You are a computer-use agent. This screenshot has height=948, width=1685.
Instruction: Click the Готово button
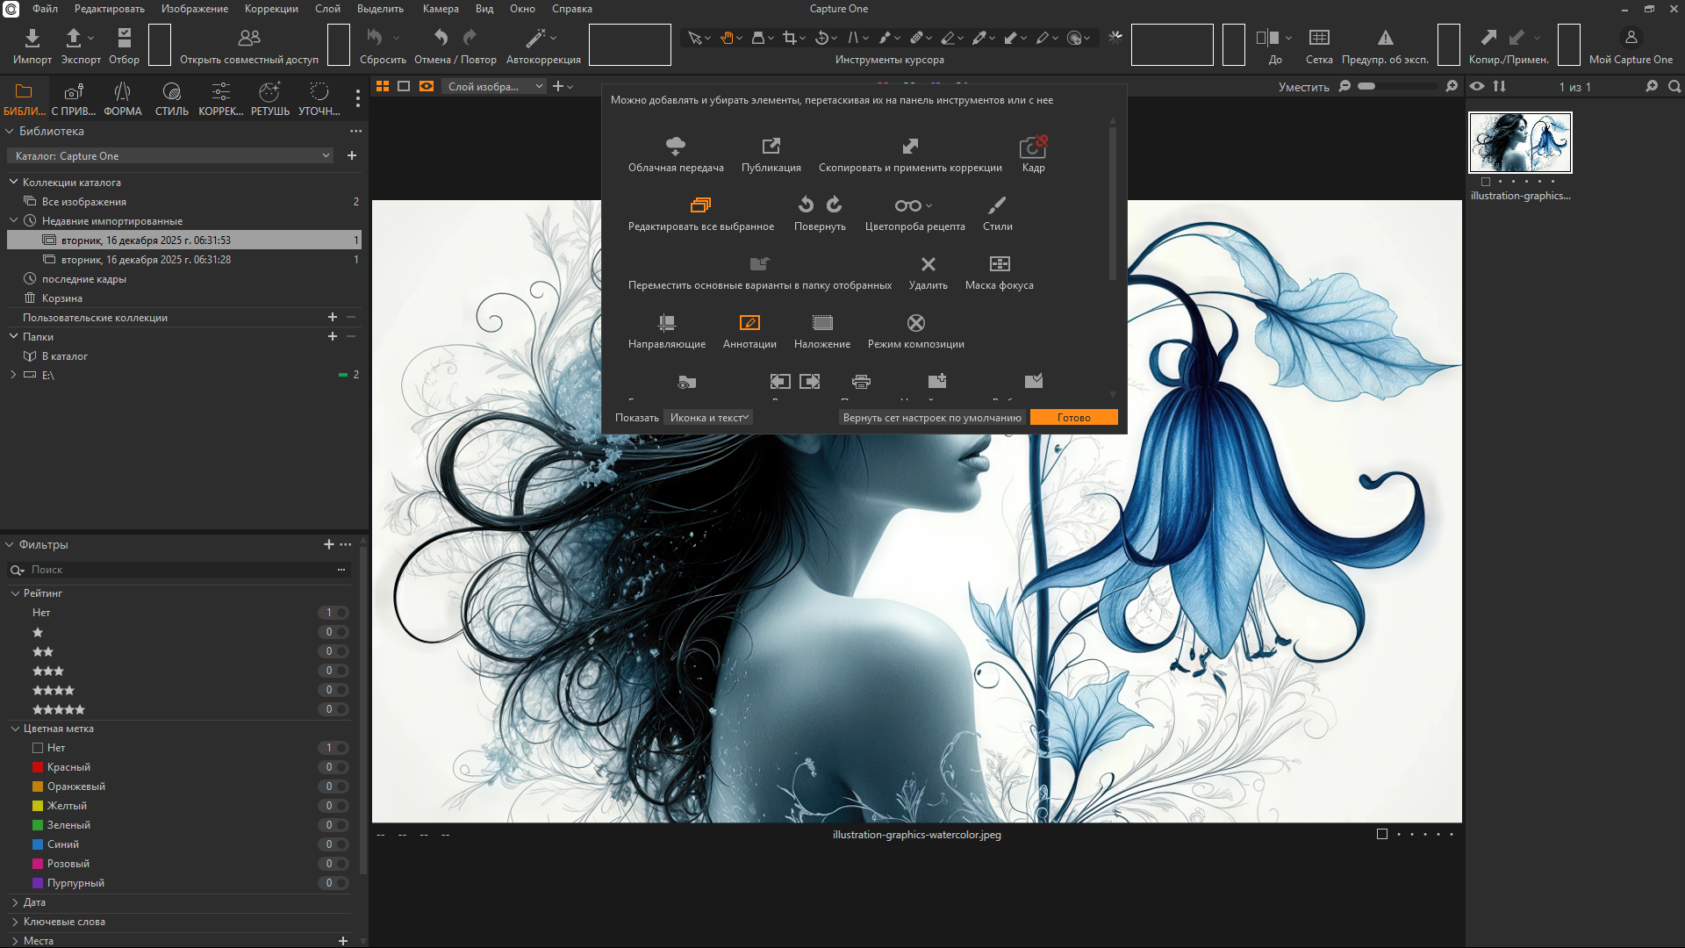click(1073, 418)
